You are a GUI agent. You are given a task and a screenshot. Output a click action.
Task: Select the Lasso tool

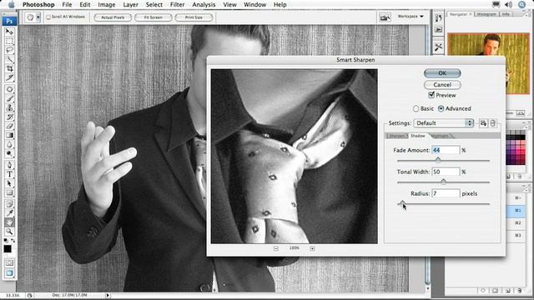point(9,50)
